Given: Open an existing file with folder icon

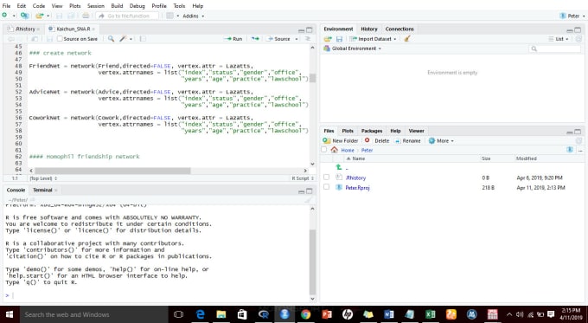Looking at the screenshot, I should (39, 16).
